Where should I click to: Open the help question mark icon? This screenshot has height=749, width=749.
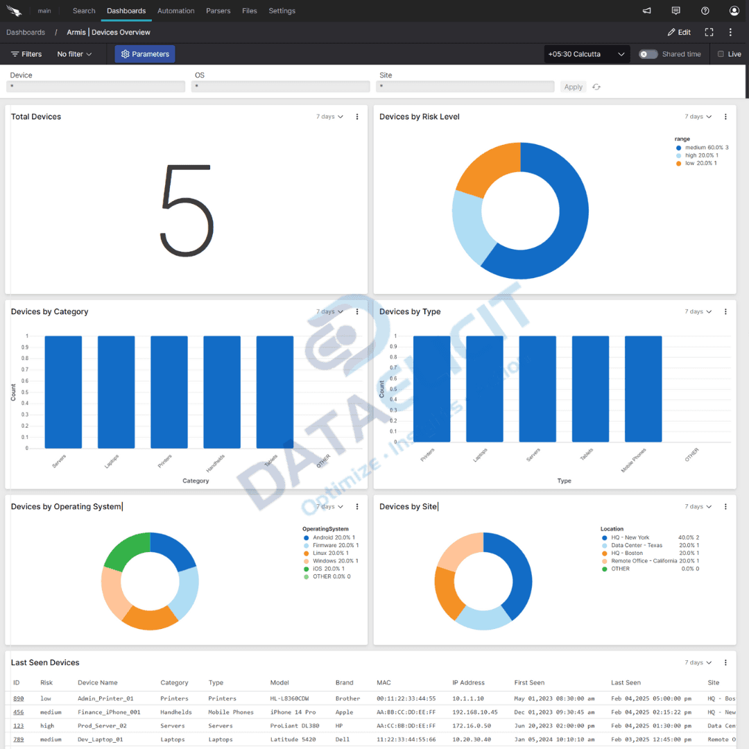(705, 10)
